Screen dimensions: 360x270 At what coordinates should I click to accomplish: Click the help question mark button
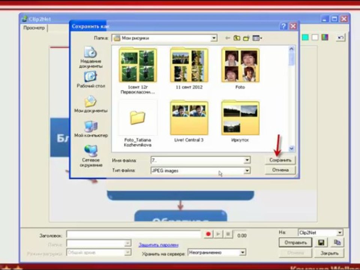coord(283,26)
